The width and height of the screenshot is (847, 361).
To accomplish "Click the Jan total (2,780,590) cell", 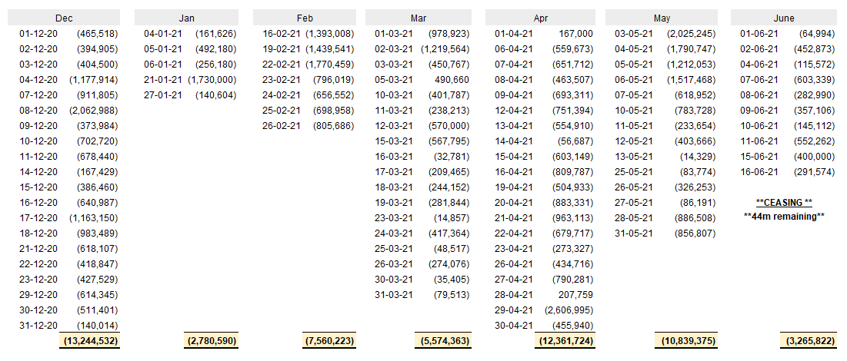I will (x=212, y=341).
